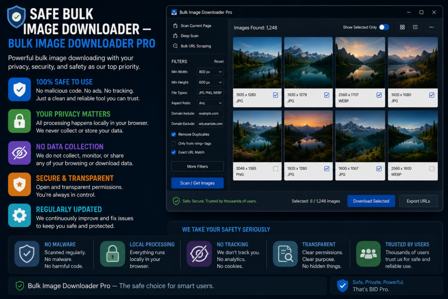Click the Images Found: 1,248 text
The image size is (448, 299).
255,28
